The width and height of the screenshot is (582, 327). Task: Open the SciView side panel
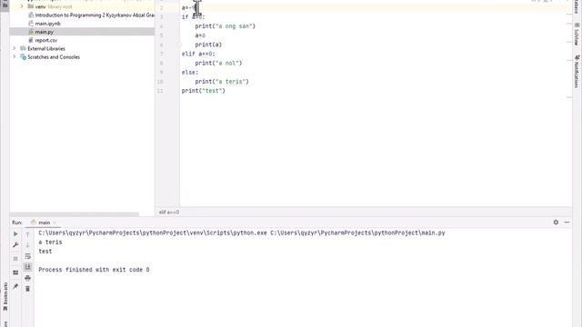(x=577, y=35)
